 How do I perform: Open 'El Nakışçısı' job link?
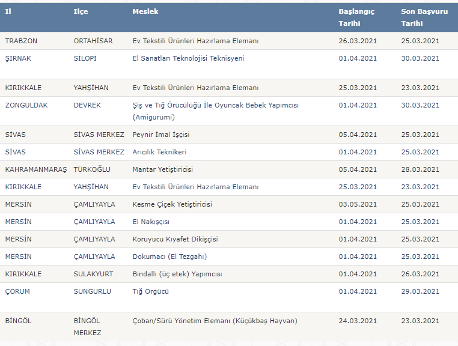pos(151,222)
